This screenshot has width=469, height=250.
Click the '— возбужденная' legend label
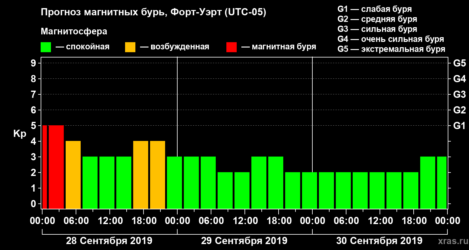coord(174,47)
